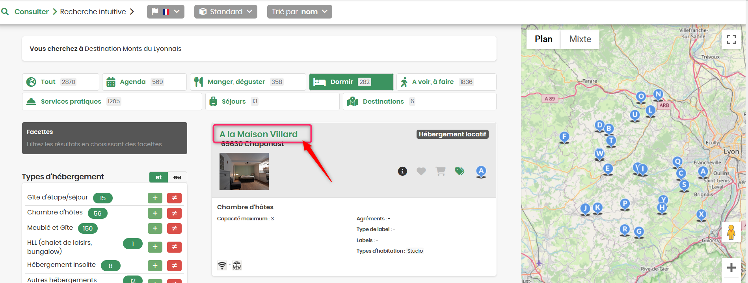Click map marker R
748x283 pixels.
(625, 230)
